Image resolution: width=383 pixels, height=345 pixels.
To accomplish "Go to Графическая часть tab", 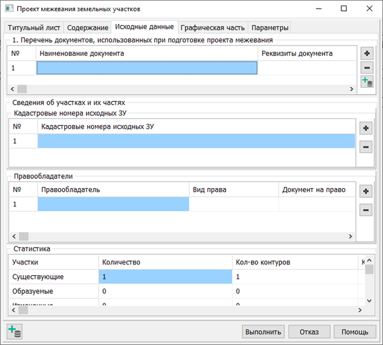I will point(212,28).
